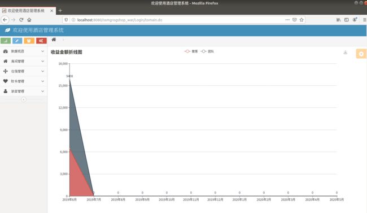The image size is (367, 213).
Task: Reload the current page
Action: pyautogui.click(x=21, y=20)
